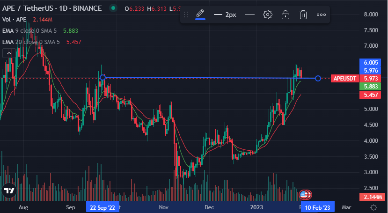Image resolution: width=388 pixels, height=213 pixels.
Task: Grab the floating toolbar drag handle
Action: pos(186,15)
